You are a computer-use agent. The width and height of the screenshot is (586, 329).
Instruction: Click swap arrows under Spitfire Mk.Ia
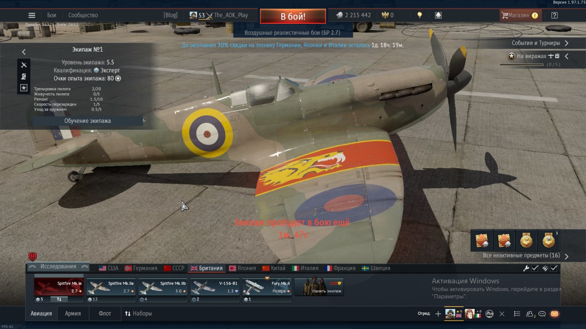pos(59,299)
